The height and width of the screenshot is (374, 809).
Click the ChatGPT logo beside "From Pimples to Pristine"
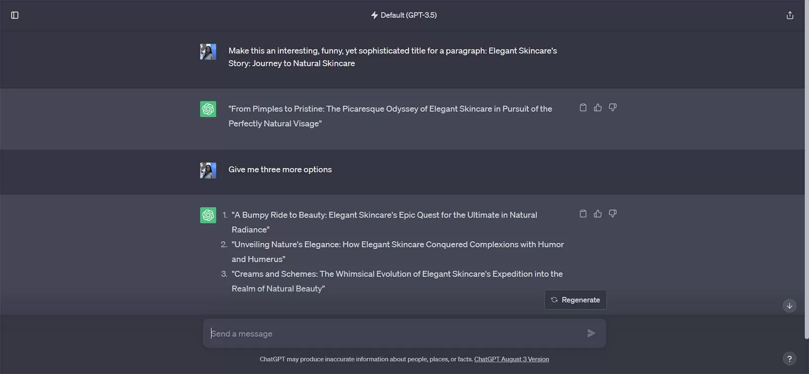208,109
